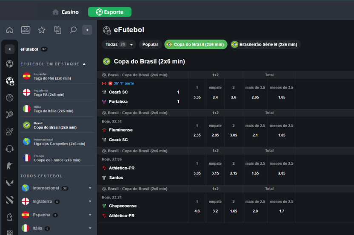Open Taça do Rei (2x6 min) league
Image resolution: width=354 pixels, height=235 pixels.
click(57, 76)
